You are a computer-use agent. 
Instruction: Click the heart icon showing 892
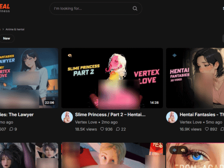pos(207,129)
